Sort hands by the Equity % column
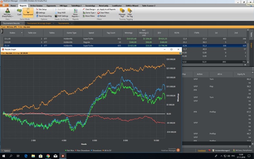The height and width of the screenshot is (159, 254). pos(241,74)
